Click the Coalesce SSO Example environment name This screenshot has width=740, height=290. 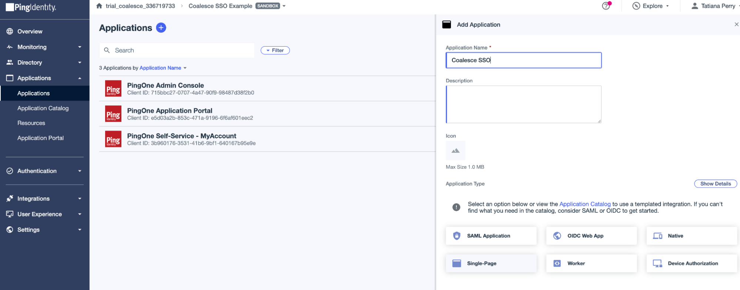(220, 6)
